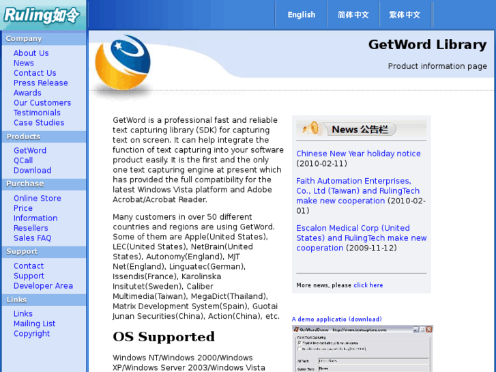
Task: Click the Ruling logo in the header
Action: click(42, 15)
